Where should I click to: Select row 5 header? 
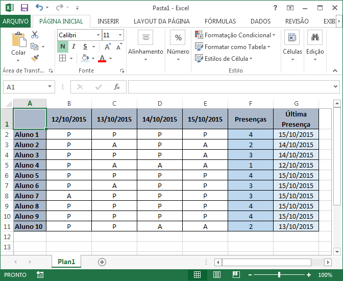[7, 165]
